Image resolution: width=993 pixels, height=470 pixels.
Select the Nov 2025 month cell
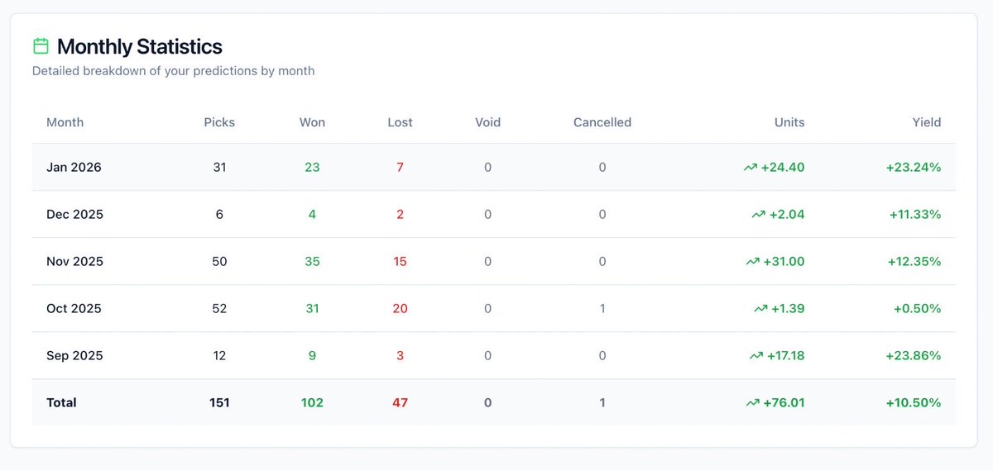(74, 261)
